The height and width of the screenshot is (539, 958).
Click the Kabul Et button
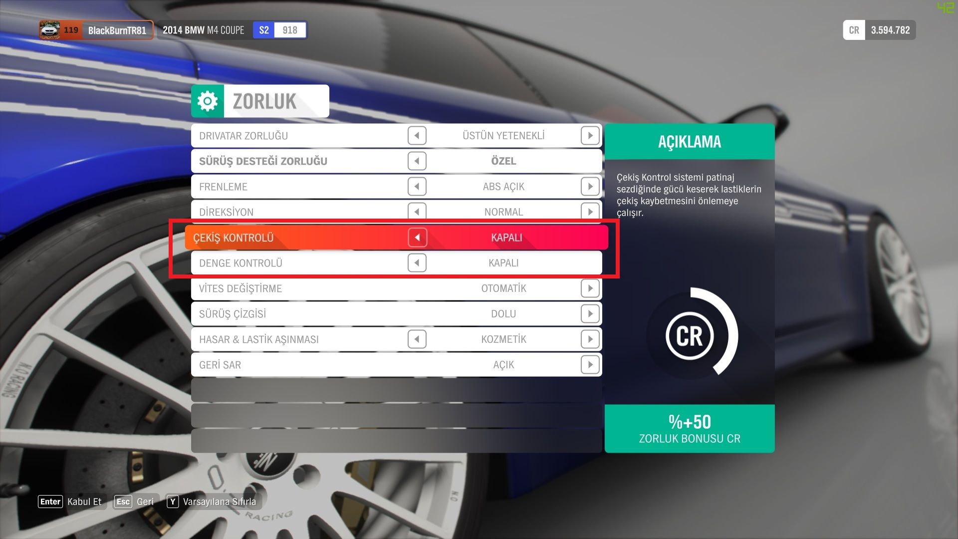[70, 502]
